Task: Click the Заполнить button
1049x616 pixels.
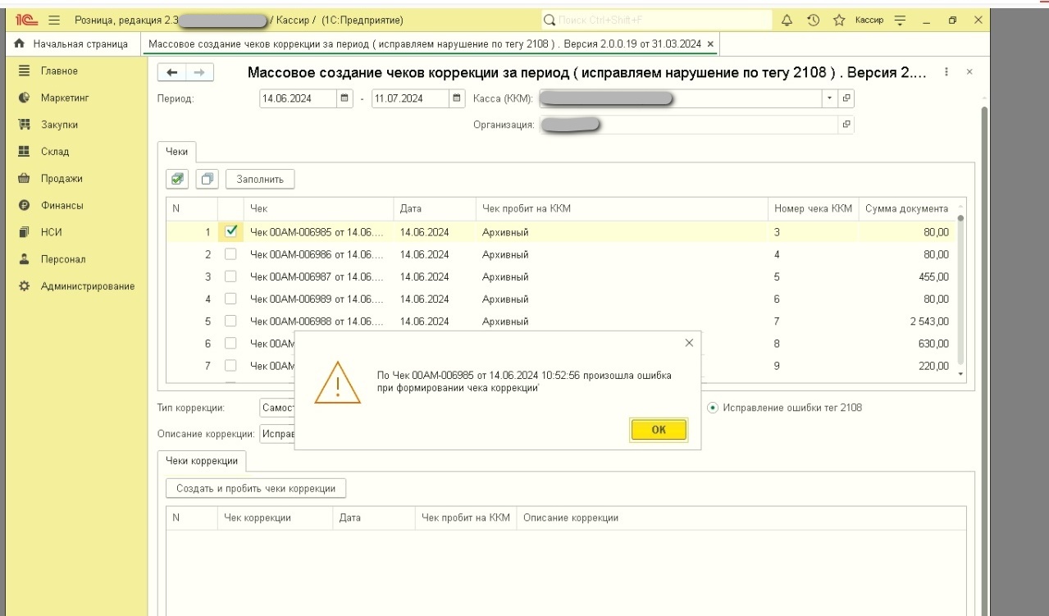Action: tap(260, 178)
